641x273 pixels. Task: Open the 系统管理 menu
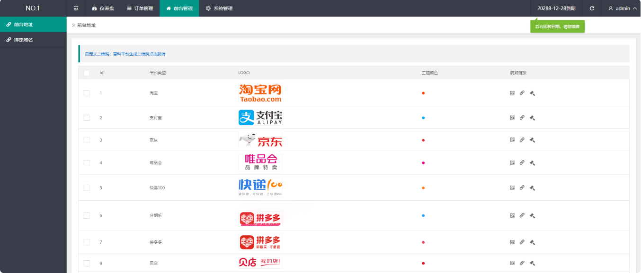[x=219, y=9]
